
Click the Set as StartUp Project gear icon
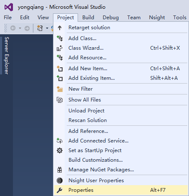click(60, 150)
